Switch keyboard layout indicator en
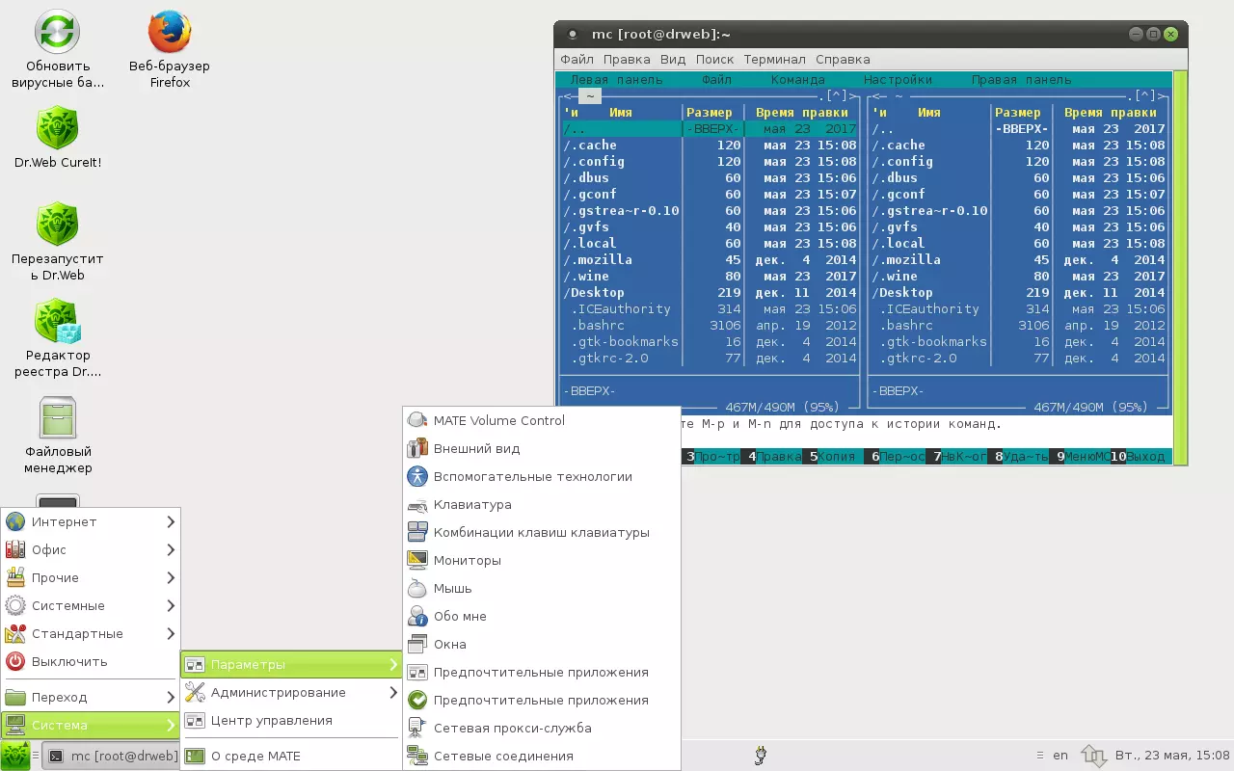The width and height of the screenshot is (1234, 771). (x=1060, y=756)
